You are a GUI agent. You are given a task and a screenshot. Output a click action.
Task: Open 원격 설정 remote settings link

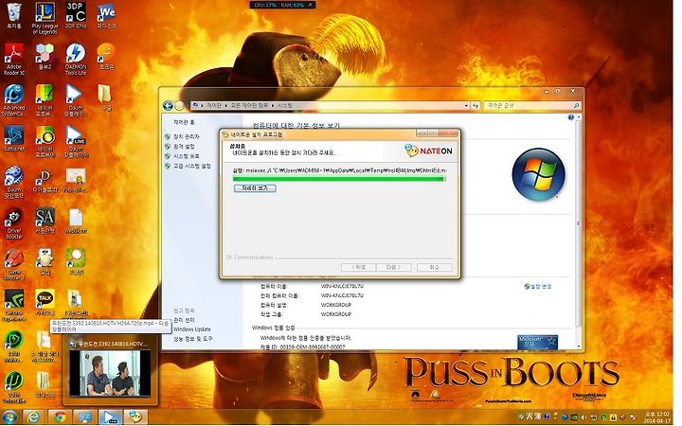(184, 147)
